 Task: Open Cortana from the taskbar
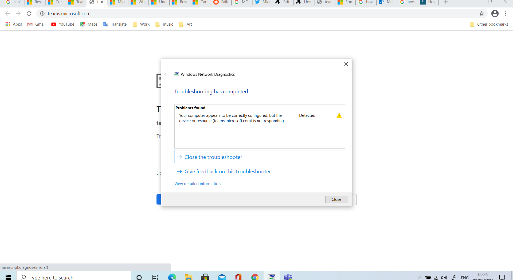[x=139, y=277]
